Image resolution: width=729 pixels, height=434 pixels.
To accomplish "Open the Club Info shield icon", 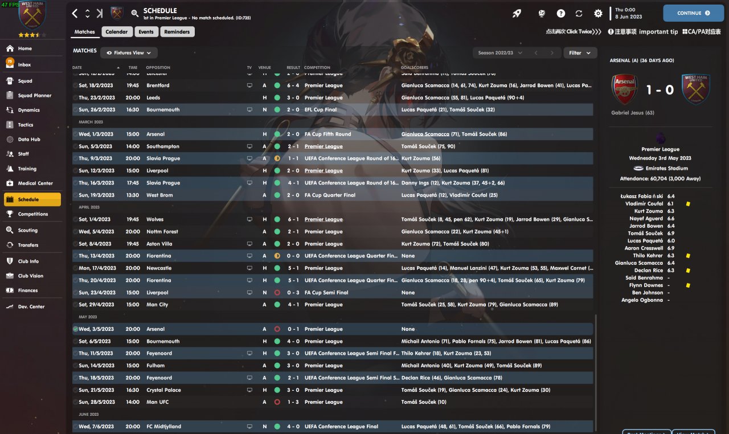I will pyautogui.click(x=10, y=261).
